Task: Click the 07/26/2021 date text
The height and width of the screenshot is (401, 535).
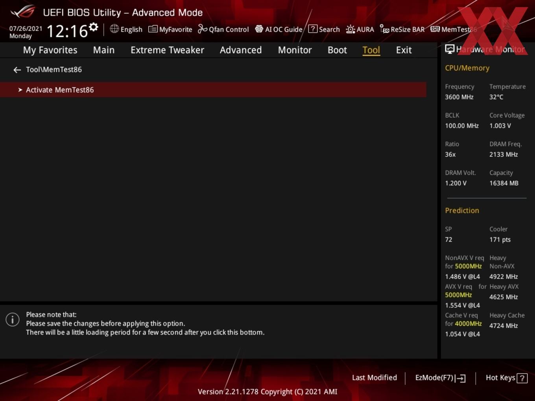Action: point(26,29)
